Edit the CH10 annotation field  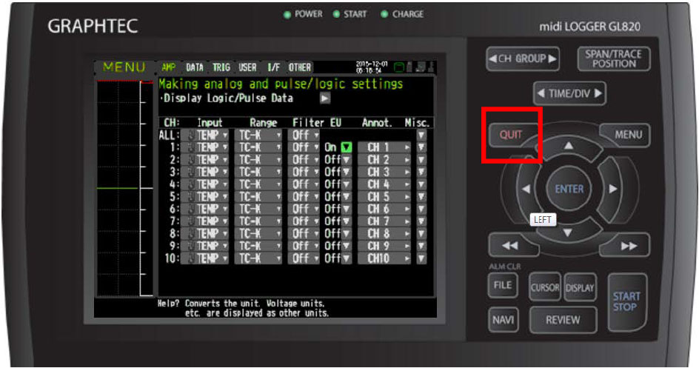(384, 258)
